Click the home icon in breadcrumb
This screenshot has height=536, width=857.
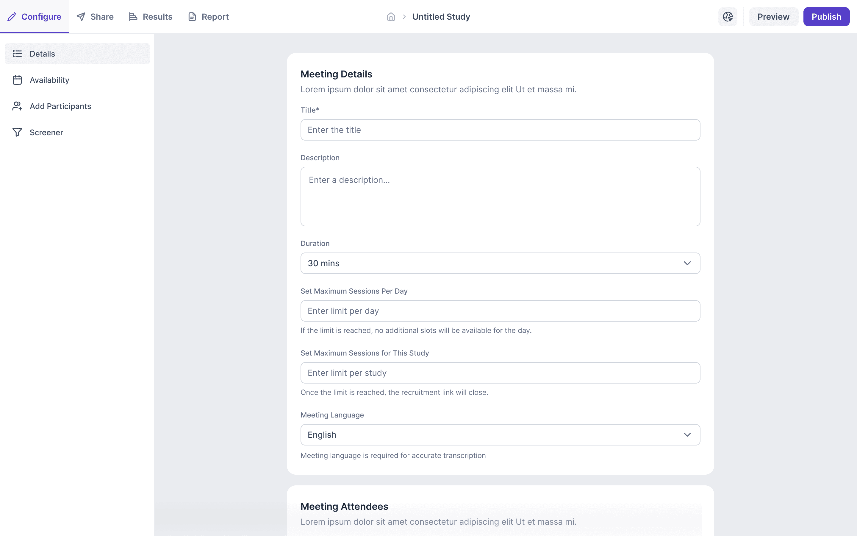tap(391, 17)
